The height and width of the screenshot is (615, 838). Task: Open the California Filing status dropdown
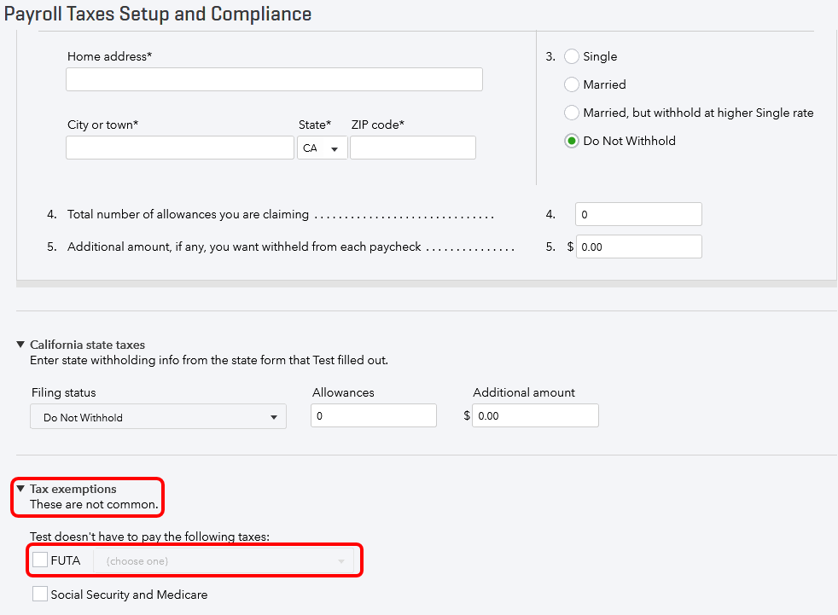159,417
